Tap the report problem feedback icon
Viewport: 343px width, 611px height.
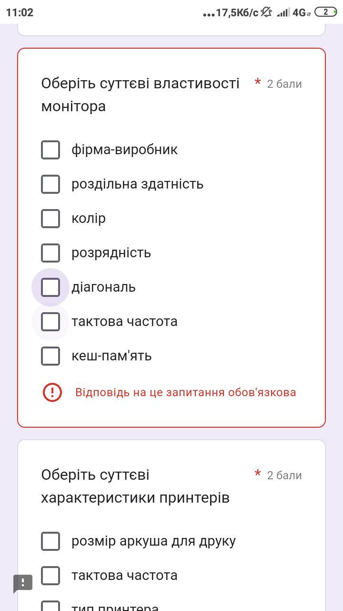[x=22, y=583]
